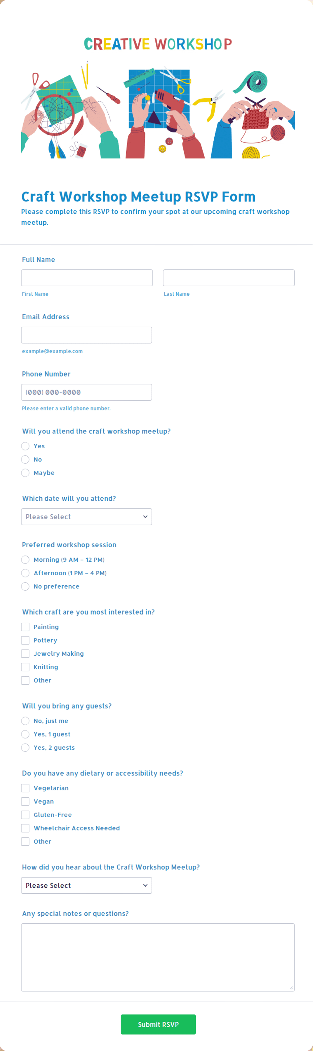The image size is (313, 1051).
Task: Tick the Knitting checkbox
Action: pyautogui.click(x=25, y=667)
